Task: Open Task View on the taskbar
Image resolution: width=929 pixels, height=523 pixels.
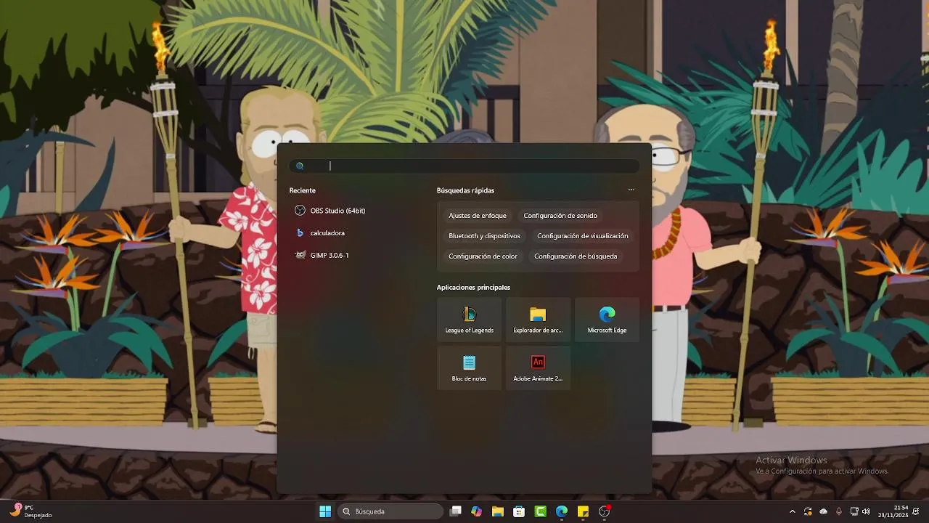Action: [455, 511]
